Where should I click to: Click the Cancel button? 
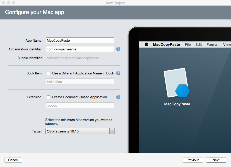[x=13, y=160]
